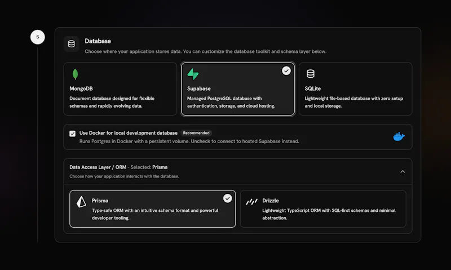The image size is (451, 270).
Task: Select the MongoDB database card
Action: [120, 89]
